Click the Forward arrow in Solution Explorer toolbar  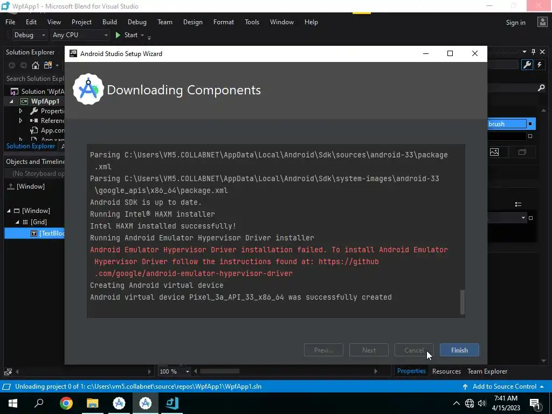pyautogui.click(x=23, y=65)
